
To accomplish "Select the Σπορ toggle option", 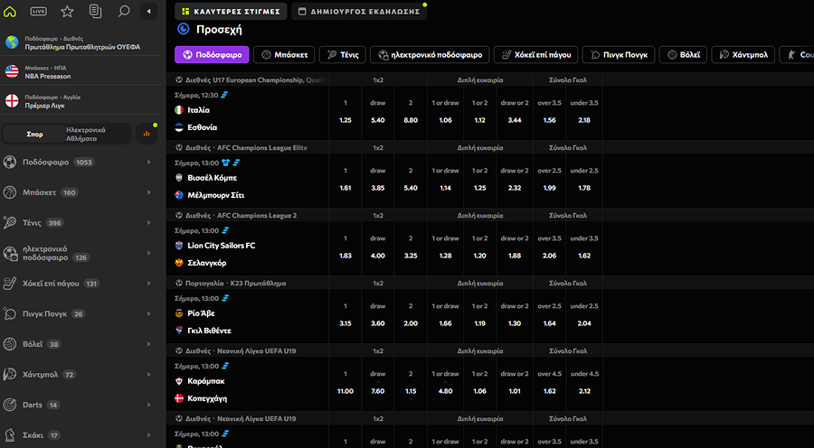I will click(35, 134).
